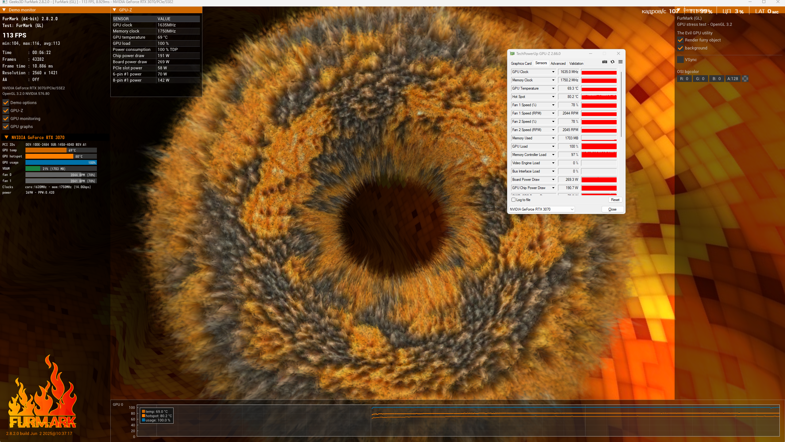Open the GPU-Z hamburger menu icon

pos(620,62)
